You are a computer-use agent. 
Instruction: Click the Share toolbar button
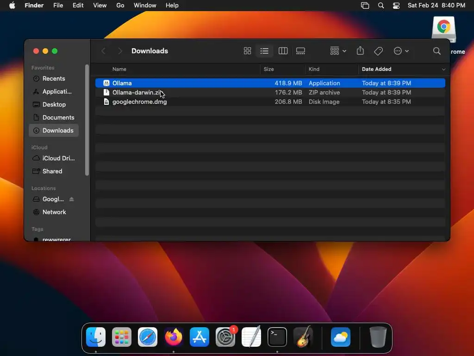360,51
